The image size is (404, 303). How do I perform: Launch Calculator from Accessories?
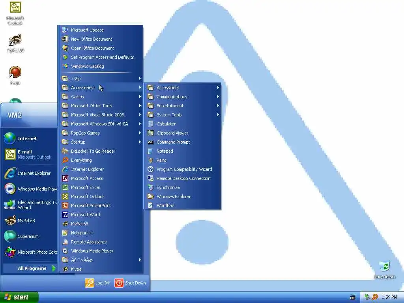coord(183,124)
